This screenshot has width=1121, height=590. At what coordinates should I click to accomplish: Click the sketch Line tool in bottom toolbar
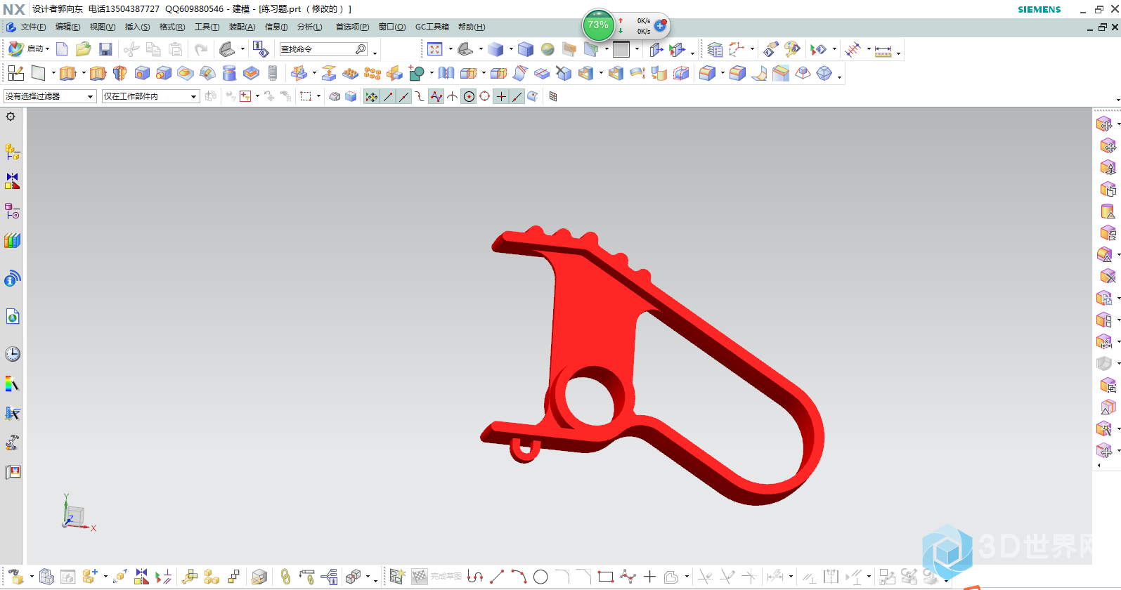click(497, 577)
